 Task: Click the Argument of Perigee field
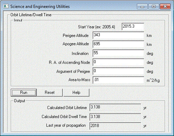click(118, 71)
